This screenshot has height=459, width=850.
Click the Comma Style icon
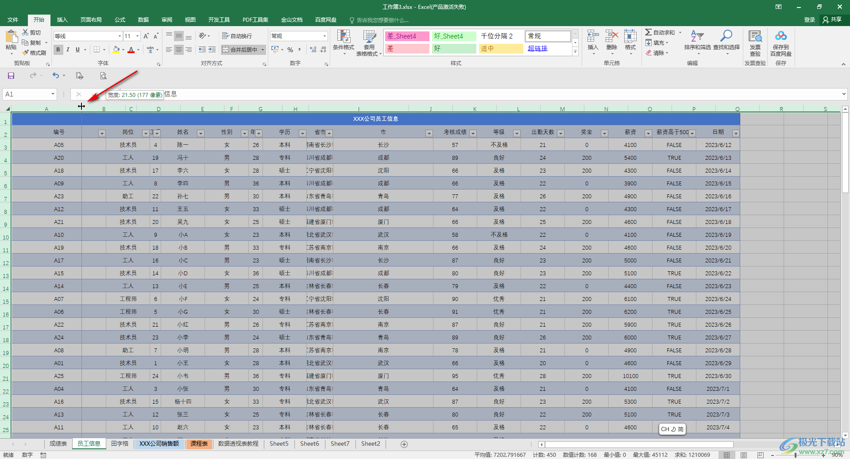pos(300,50)
